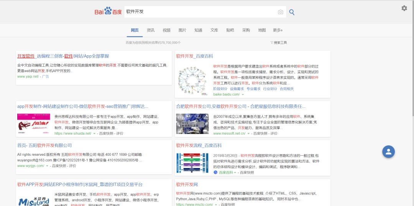Viewport: 414px width, 206px height.
Task: Click the blue user avatar button
Action: [388, 152]
